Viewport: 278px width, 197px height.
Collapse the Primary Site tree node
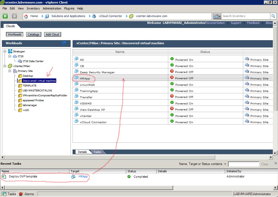(x=10, y=71)
